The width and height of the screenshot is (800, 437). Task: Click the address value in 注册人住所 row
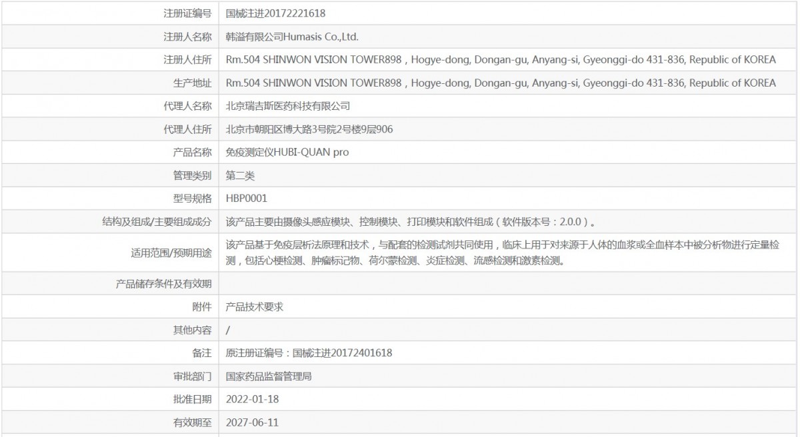[x=501, y=60]
